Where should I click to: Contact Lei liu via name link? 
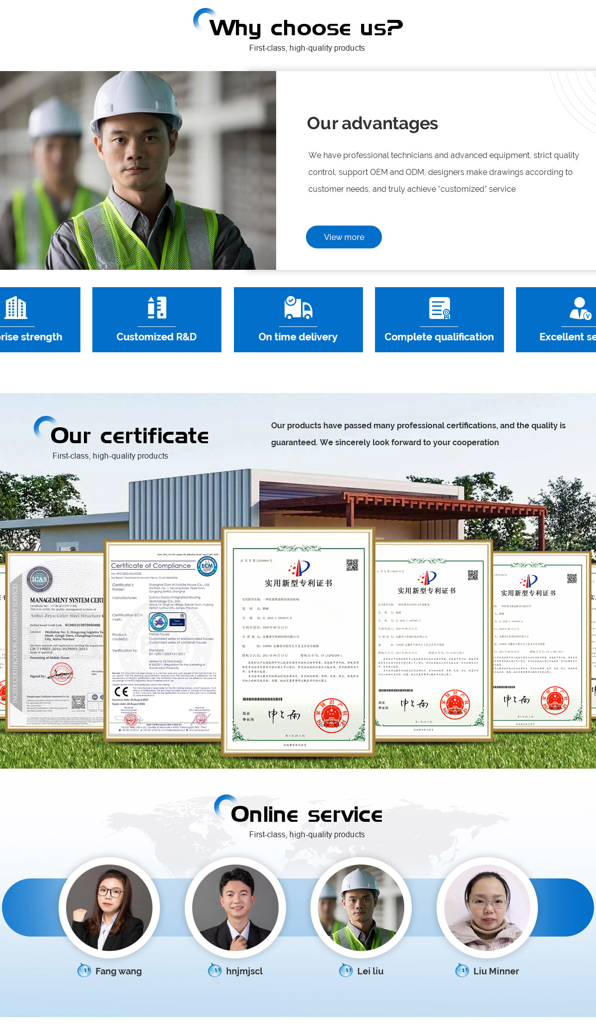[370, 971]
